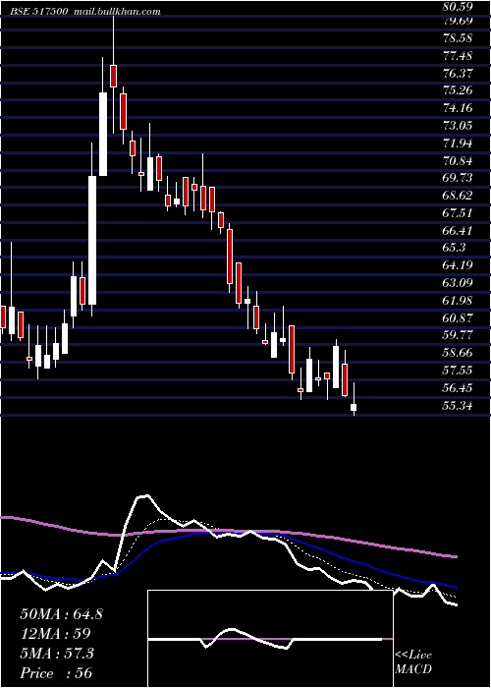Viewport: 491px width, 688px height.
Task: Click the 55.34 price axis label
Action: click(457, 405)
